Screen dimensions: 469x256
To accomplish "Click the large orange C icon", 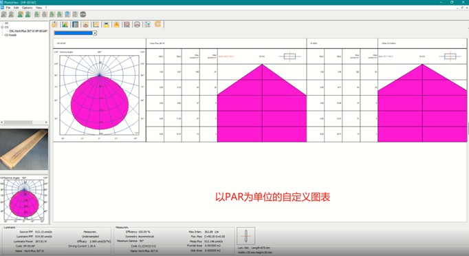I will 157,24.
